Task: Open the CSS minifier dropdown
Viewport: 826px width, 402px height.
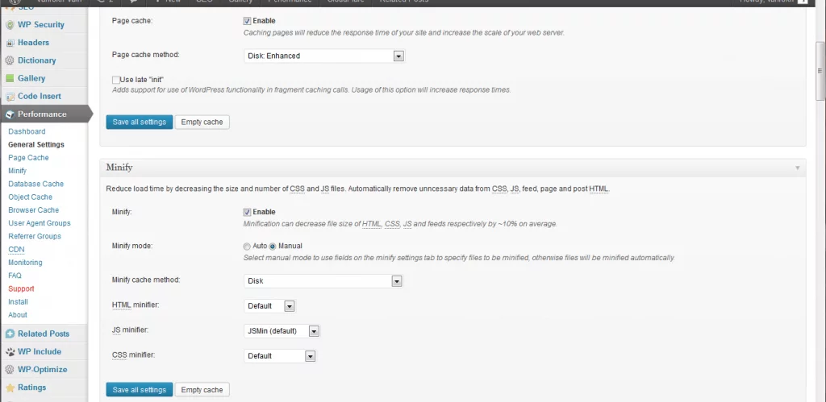Action: 280,356
